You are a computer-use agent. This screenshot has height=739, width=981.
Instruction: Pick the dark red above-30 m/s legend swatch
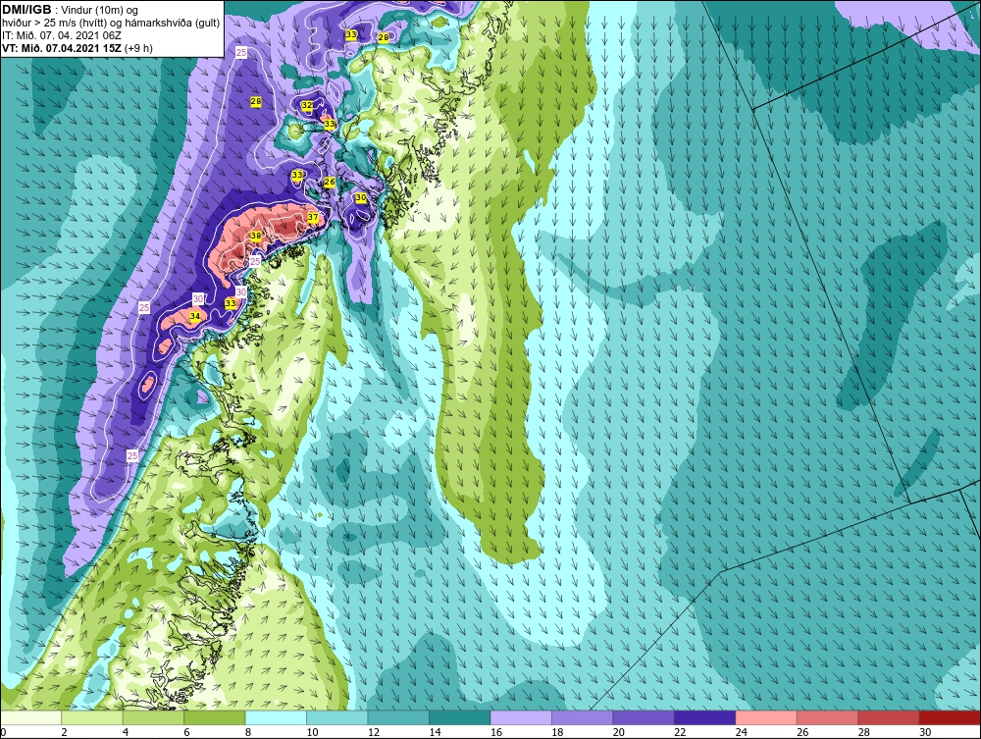coord(951,717)
